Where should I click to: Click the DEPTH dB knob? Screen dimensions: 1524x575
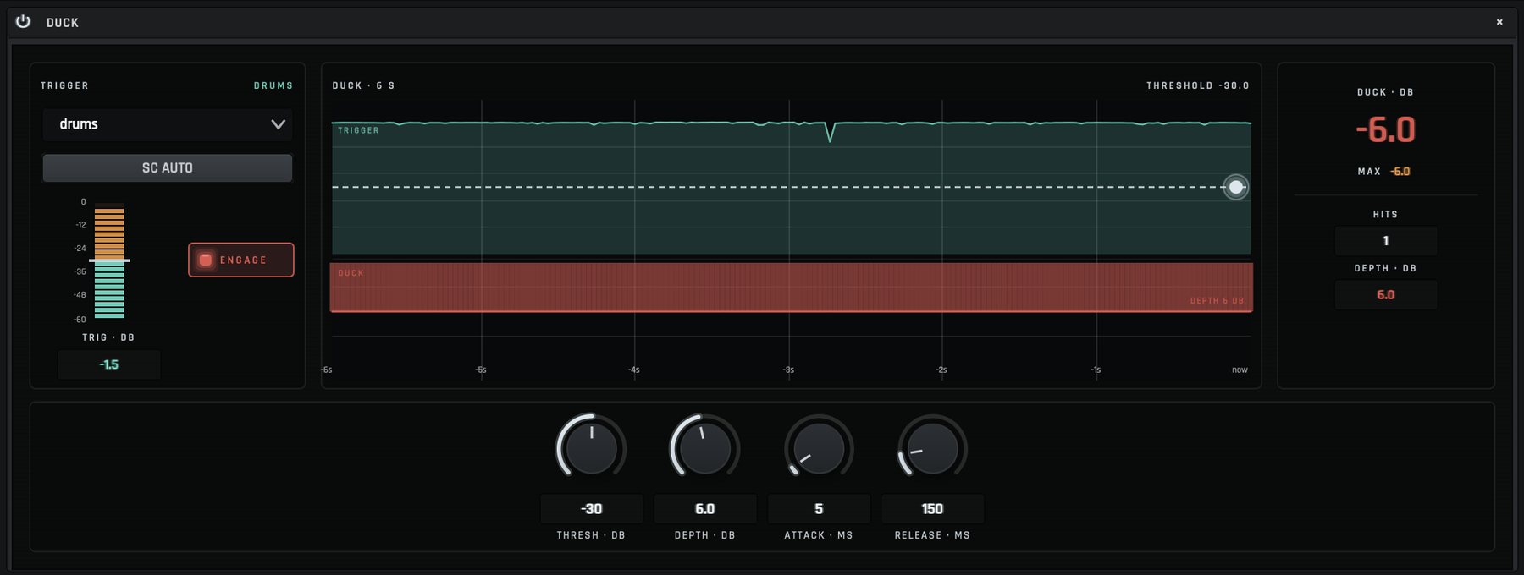click(x=704, y=448)
